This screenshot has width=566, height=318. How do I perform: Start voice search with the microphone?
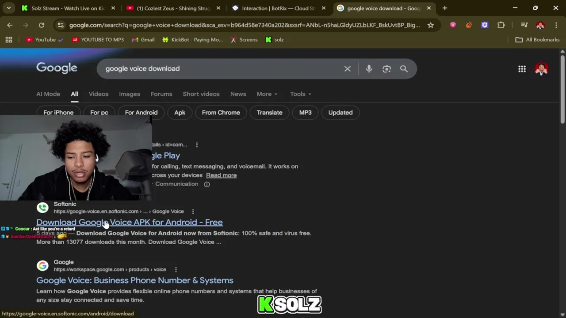tap(369, 68)
